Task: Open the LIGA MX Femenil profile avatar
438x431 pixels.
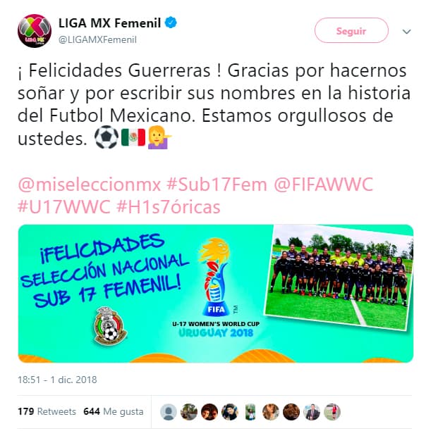Action: [x=35, y=31]
